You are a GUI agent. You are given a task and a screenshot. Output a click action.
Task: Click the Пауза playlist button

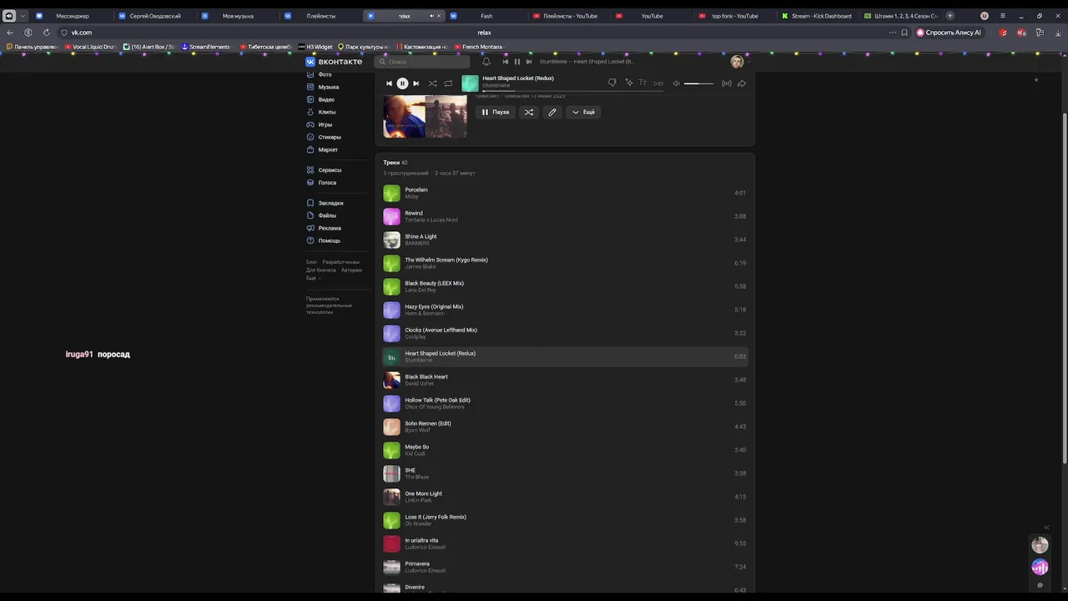[496, 112]
